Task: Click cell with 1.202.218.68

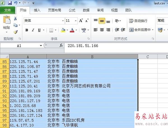Action: 28,106
